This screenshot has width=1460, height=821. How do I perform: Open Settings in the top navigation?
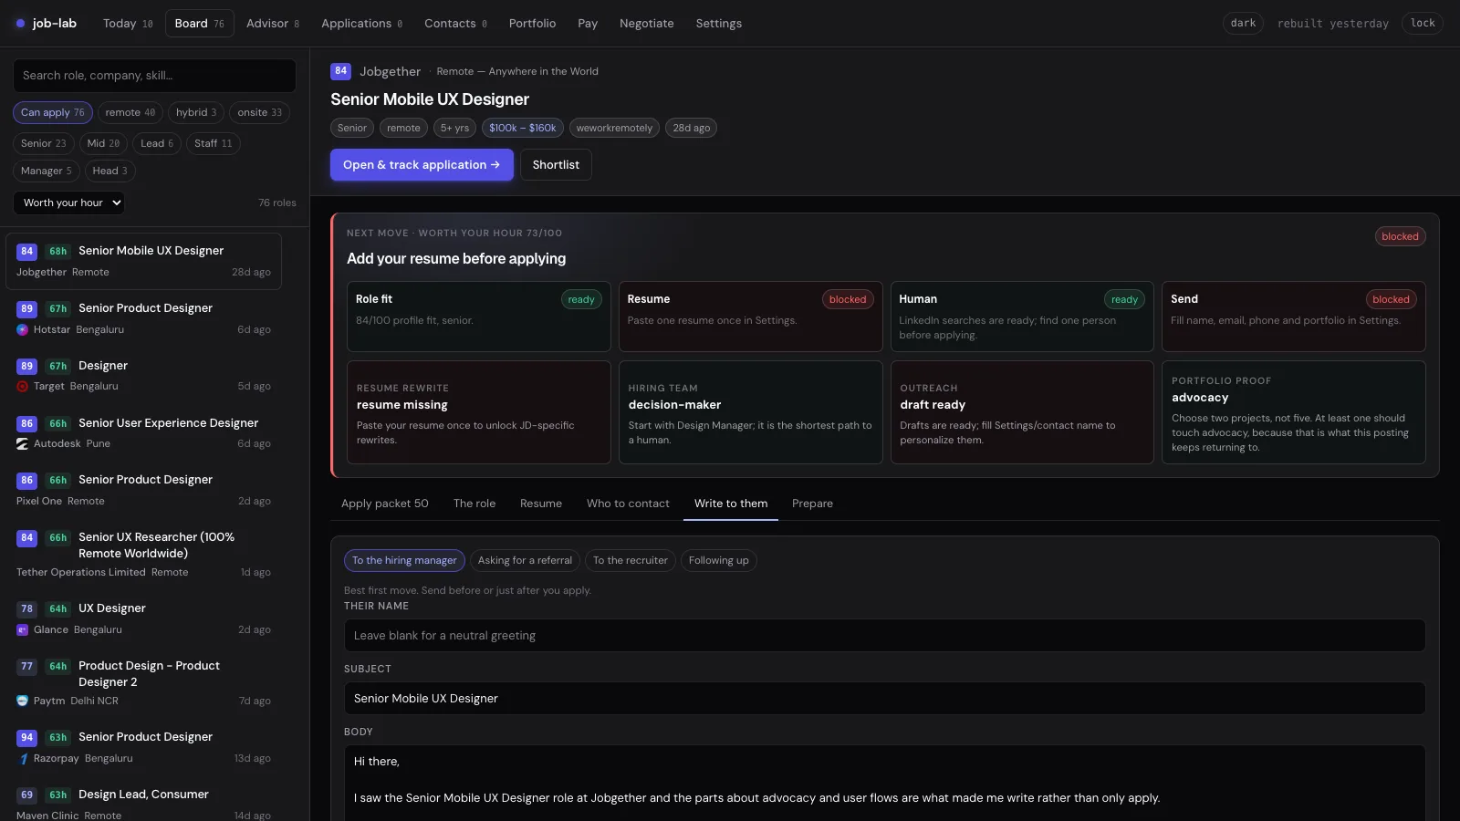click(718, 24)
